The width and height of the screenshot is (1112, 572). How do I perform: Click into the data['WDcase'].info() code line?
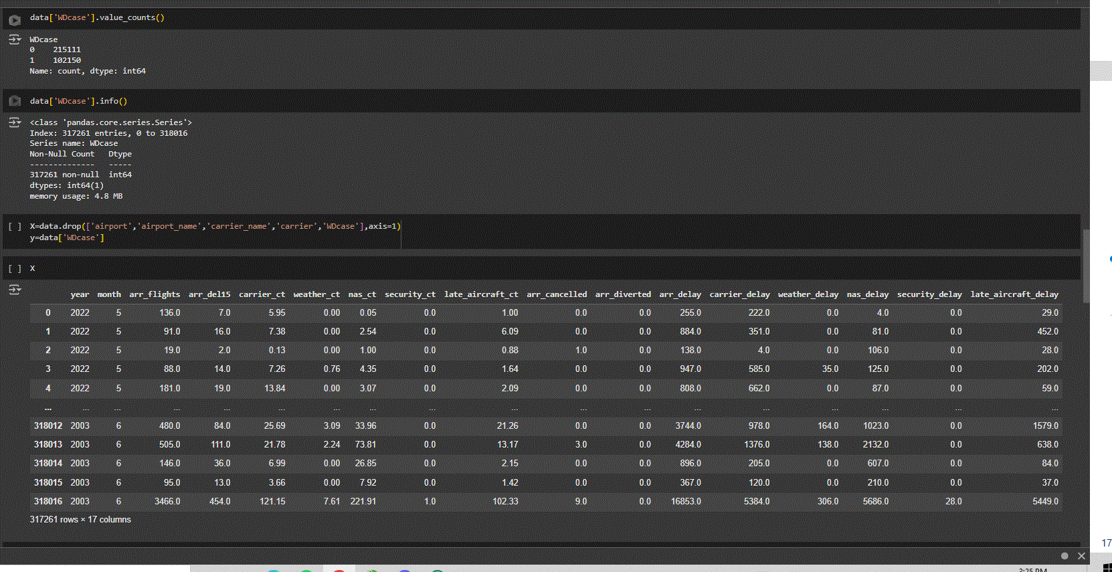coord(78,101)
